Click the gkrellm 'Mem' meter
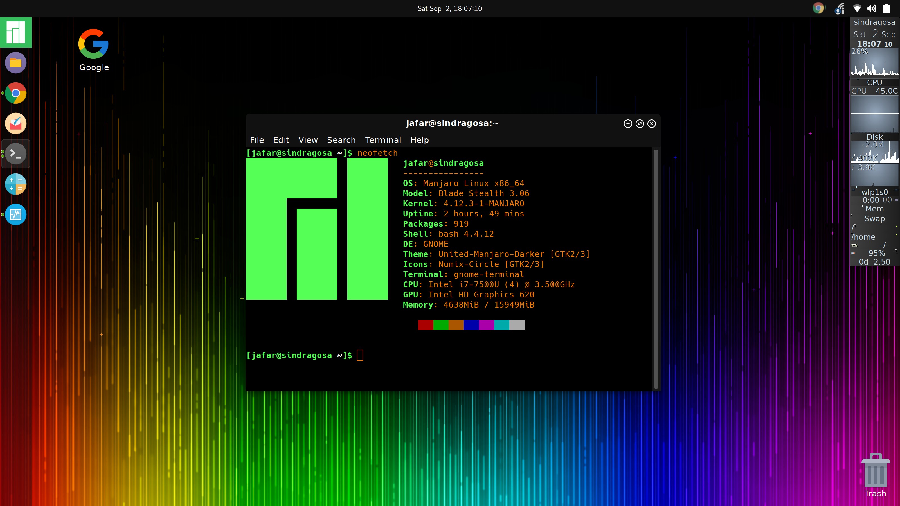Viewport: 900px width, 506px height. coord(874,209)
